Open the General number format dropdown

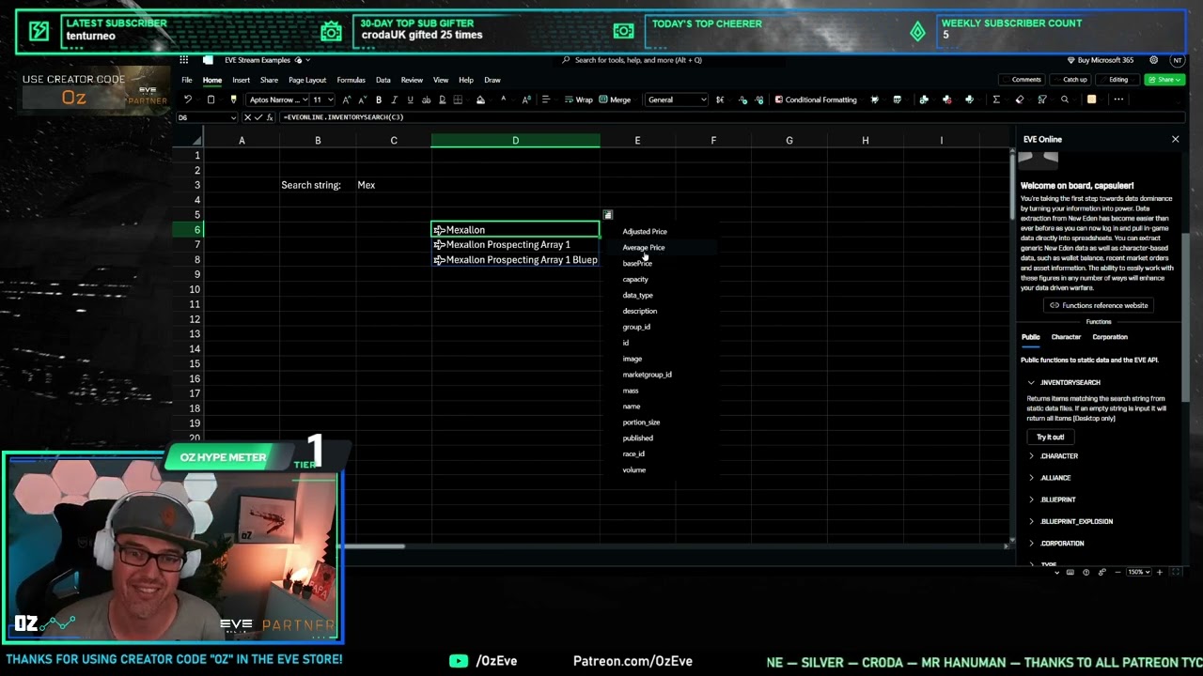pos(677,100)
